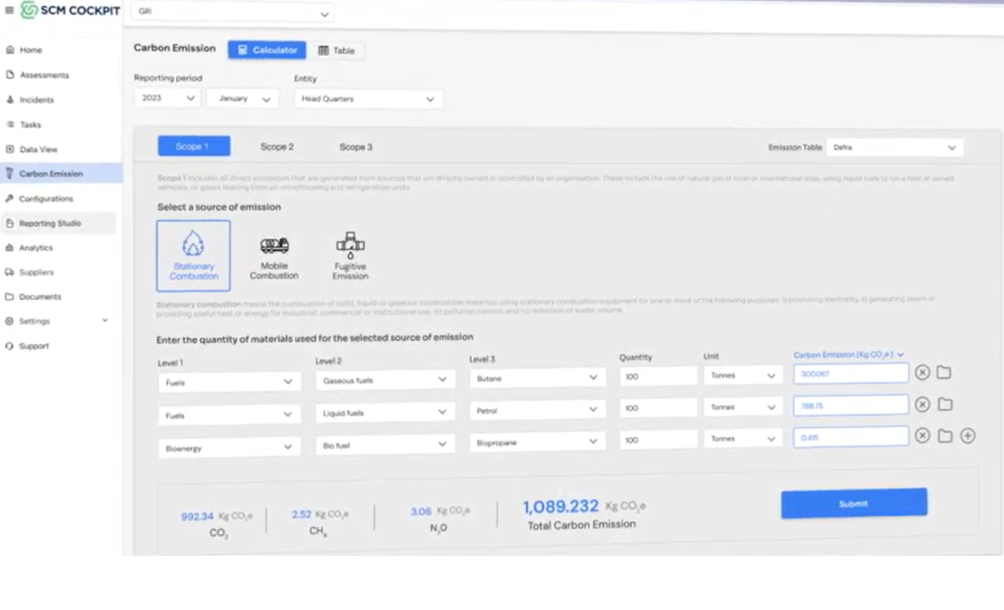Screen dimensions: 1004x610
Task: Select Scope 3 emissions tab
Action: pyautogui.click(x=355, y=146)
